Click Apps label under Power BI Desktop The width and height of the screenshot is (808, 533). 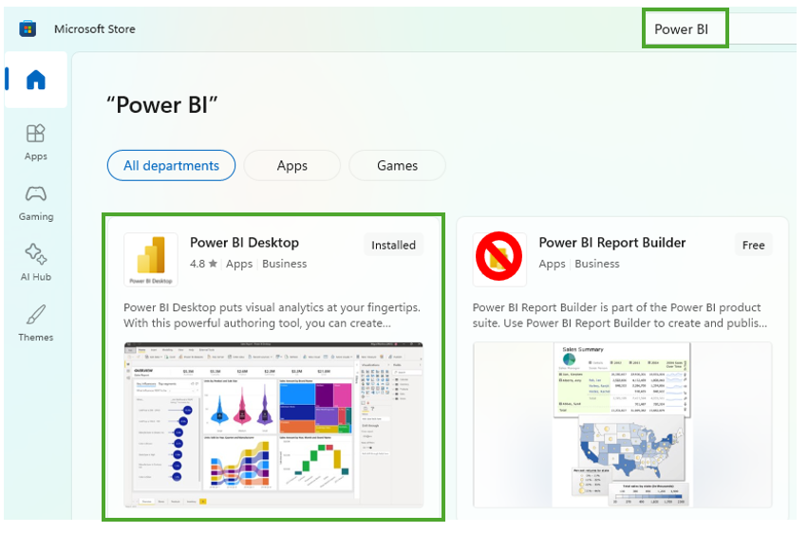click(x=239, y=265)
